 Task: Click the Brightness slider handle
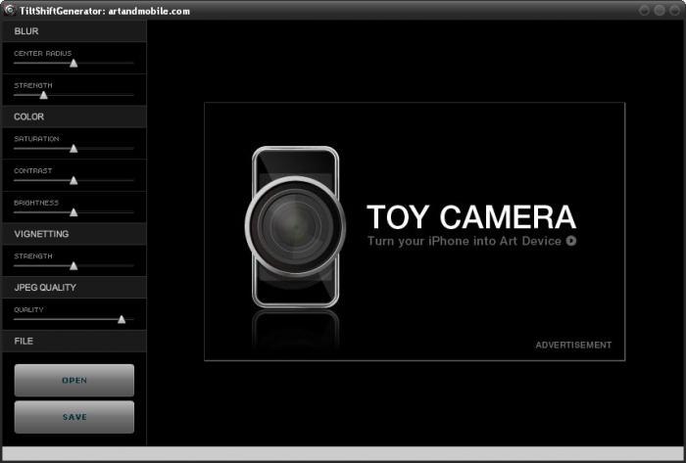pyautogui.click(x=73, y=212)
